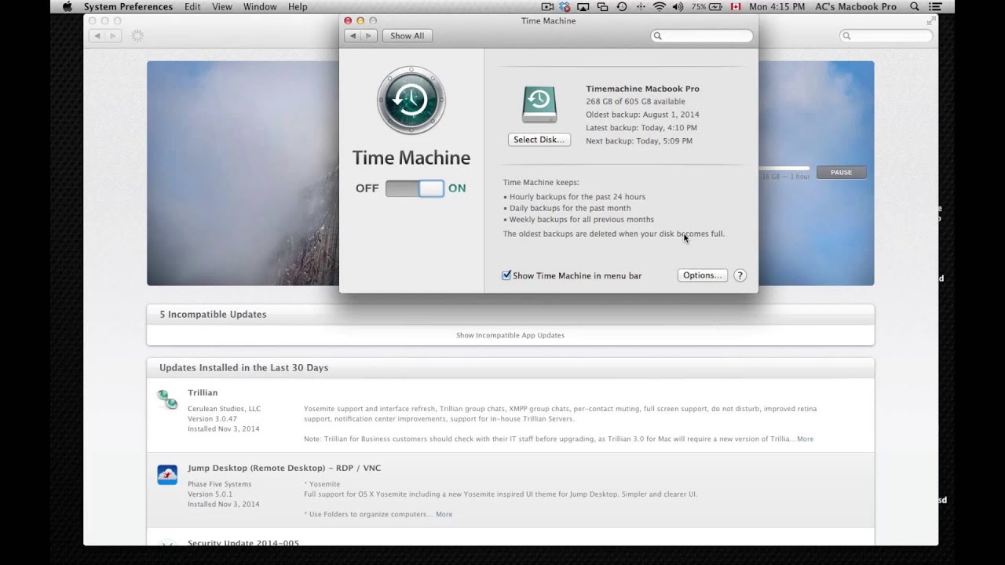
Task: Click the screen mirroring windows menu bar icon
Action: [x=602, y=6]
